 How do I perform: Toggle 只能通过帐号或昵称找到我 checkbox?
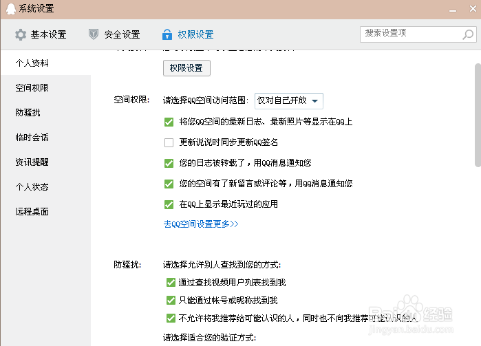click(x=171, y=300)
